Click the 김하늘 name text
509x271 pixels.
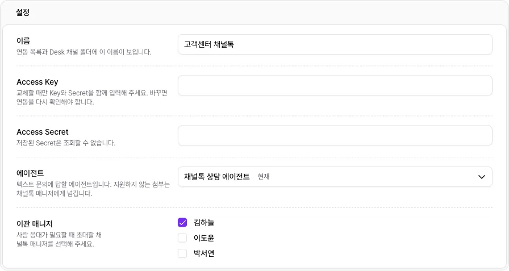[x=204, y=223]
